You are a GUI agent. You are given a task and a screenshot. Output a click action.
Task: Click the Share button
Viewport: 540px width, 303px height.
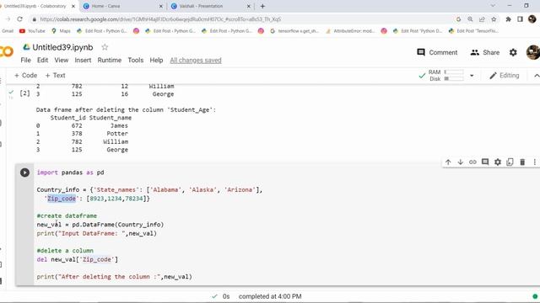(485, 52)
